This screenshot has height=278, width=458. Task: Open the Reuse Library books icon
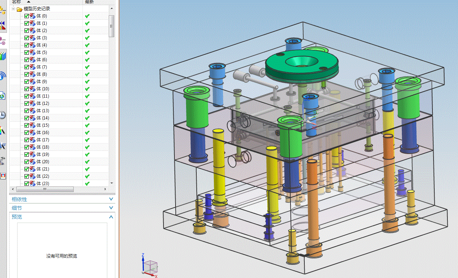click(x=3, y=56)
